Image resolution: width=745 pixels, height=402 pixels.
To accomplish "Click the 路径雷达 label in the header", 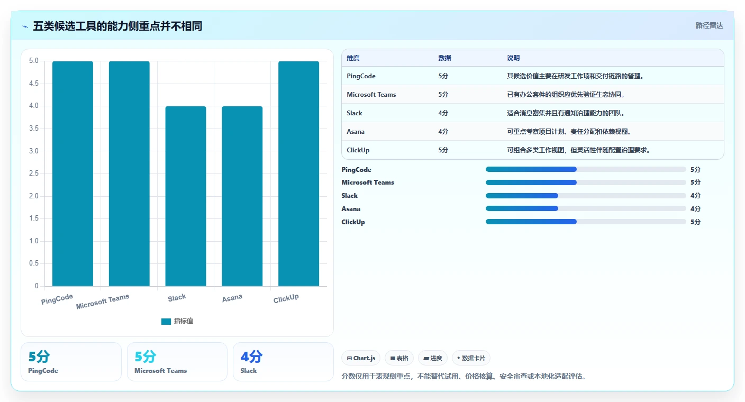I will (x=709, y=25).
